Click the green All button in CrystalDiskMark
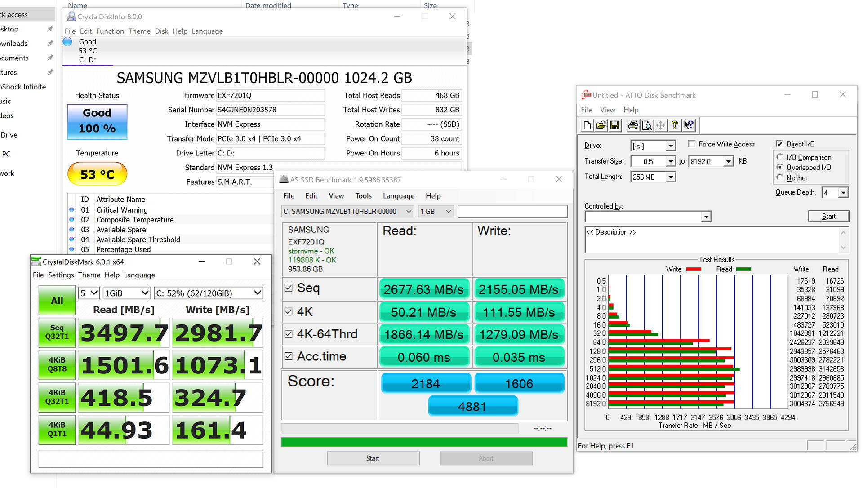863x488 pixels. pos(57,301)
